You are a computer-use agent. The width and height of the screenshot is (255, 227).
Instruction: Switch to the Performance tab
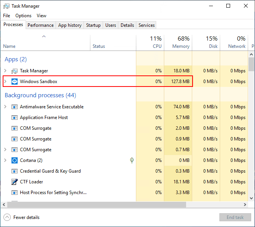41,25
